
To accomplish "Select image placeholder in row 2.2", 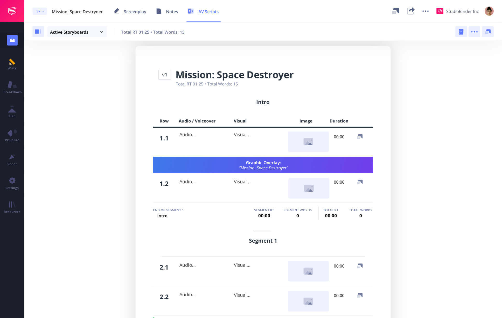I will [308, 301].
